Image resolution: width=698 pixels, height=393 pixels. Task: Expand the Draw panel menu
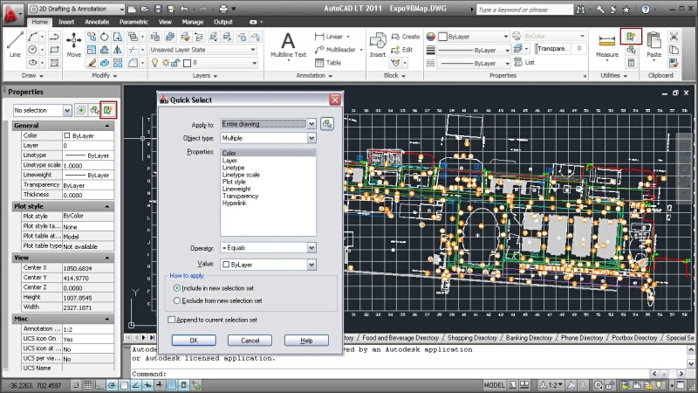point(32,75)
